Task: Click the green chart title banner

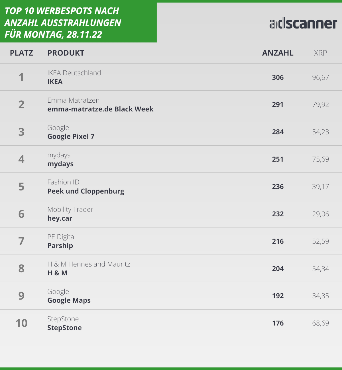Action: 78,23
